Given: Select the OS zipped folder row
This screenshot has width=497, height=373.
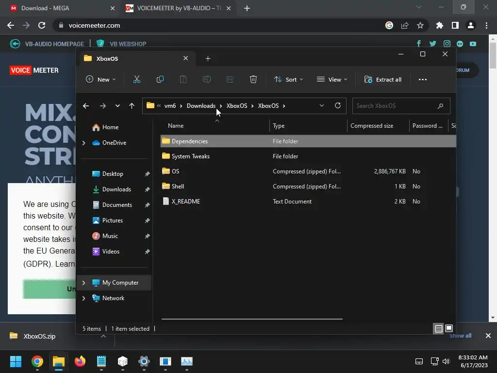Looking at the screenshot, I should (308, 171).
